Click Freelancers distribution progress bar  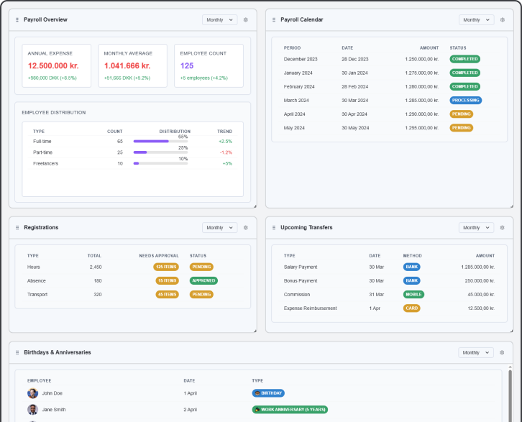tap(160, 163)
